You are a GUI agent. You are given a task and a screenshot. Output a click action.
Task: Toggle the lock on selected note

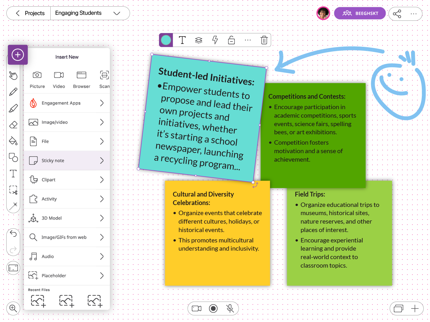point(231,40)
